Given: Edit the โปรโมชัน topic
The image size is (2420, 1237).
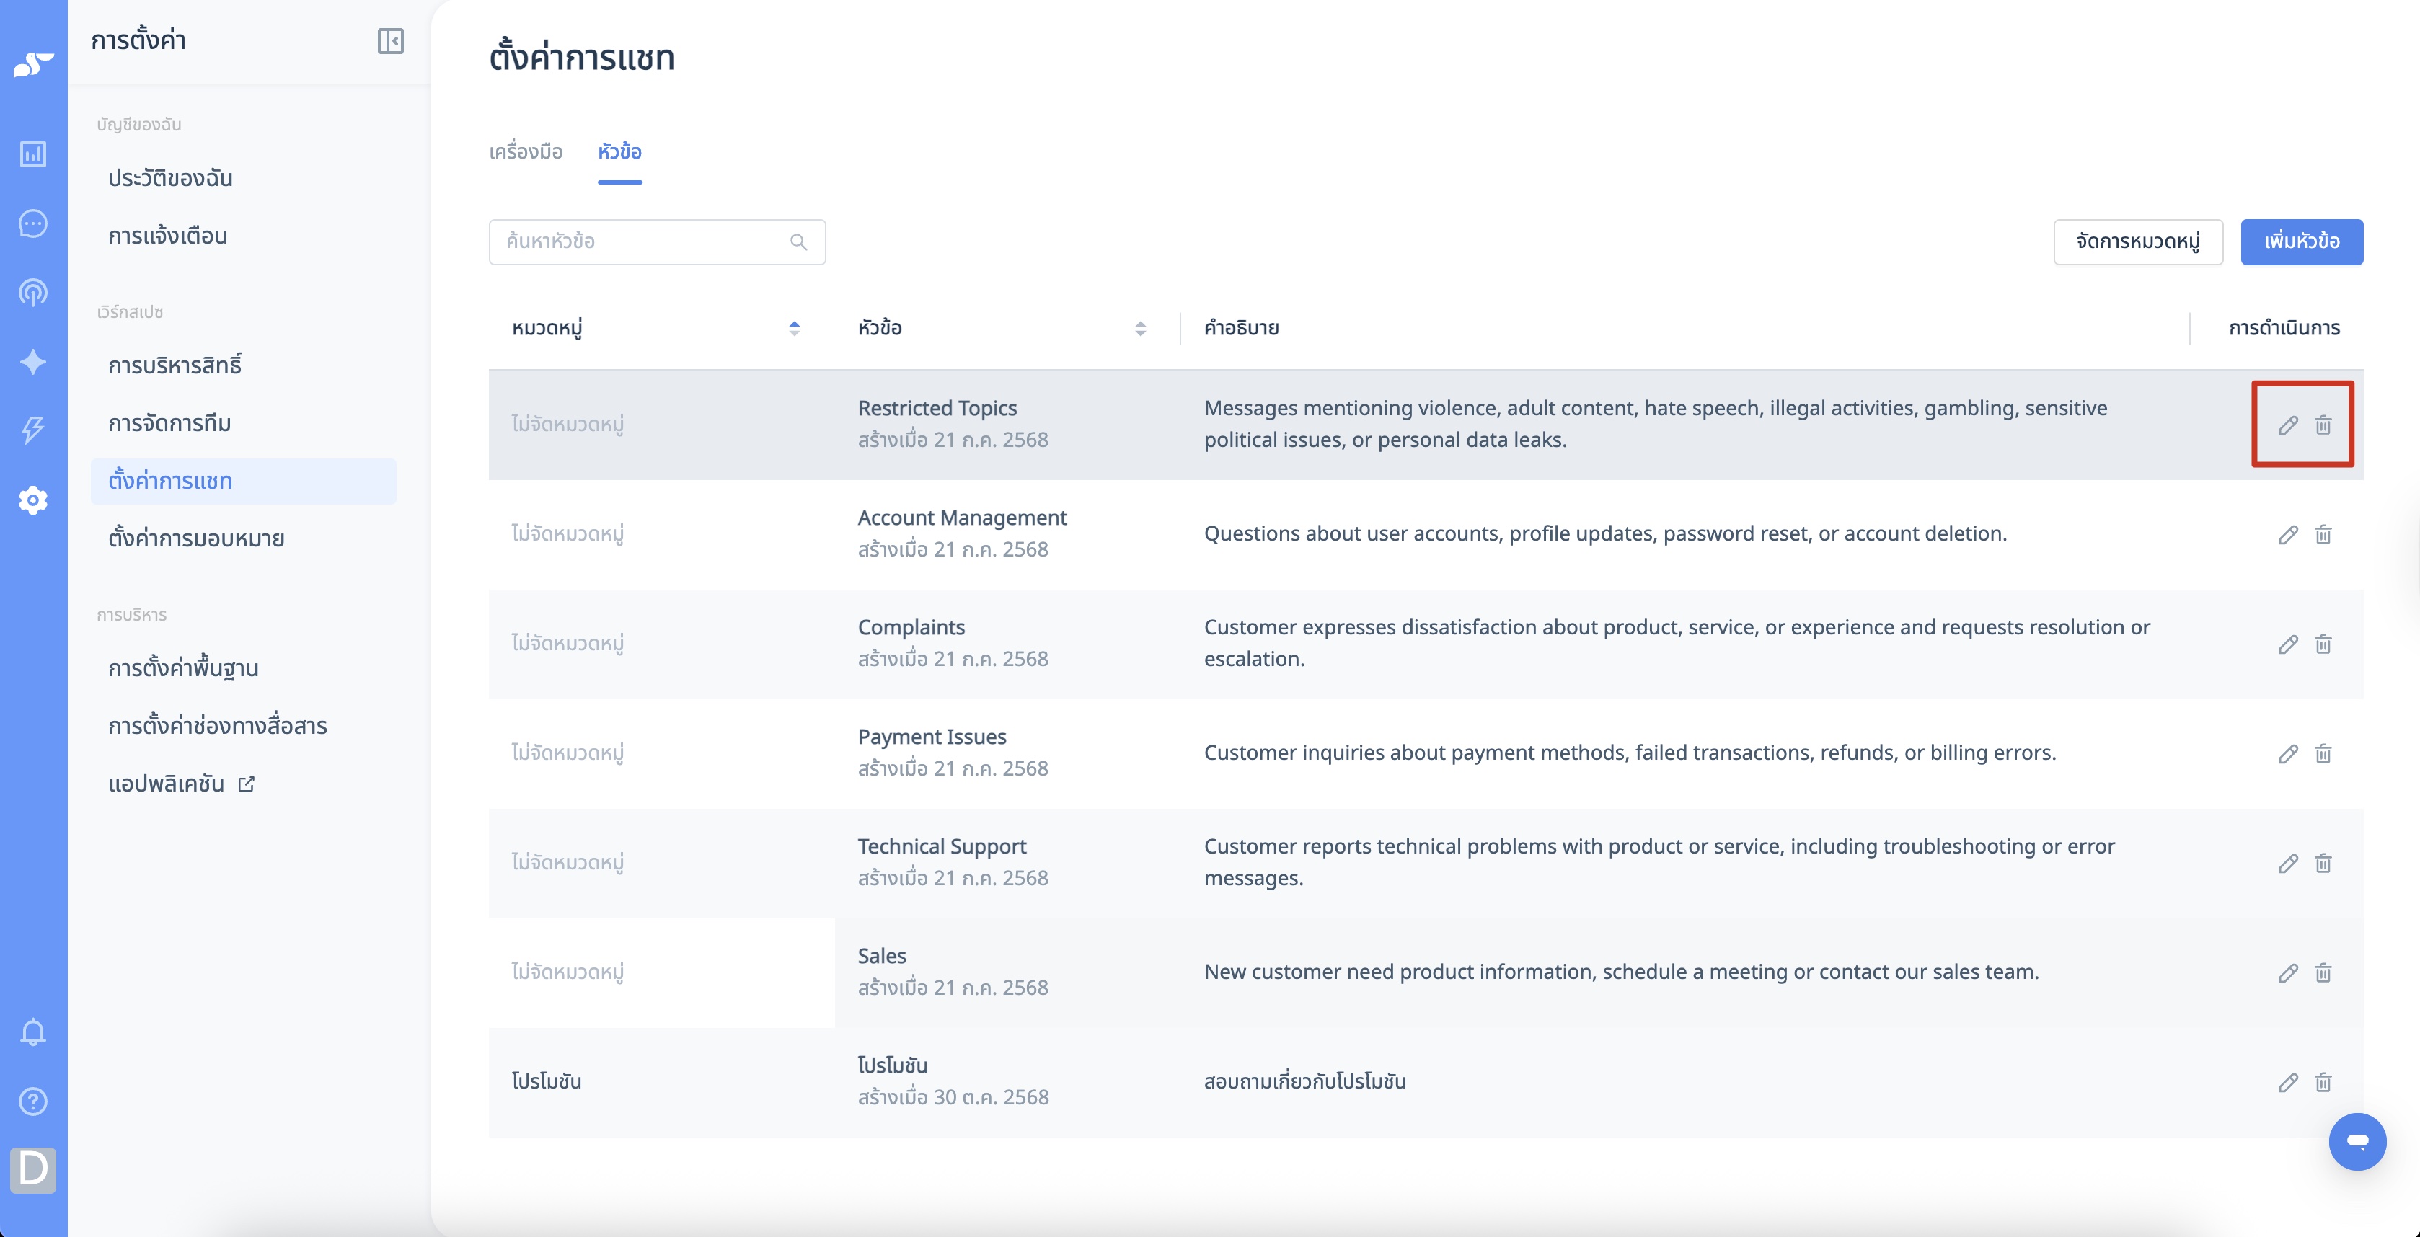Looking at the screenshot, I should pyautogui.click(x=2289, y=1082).
